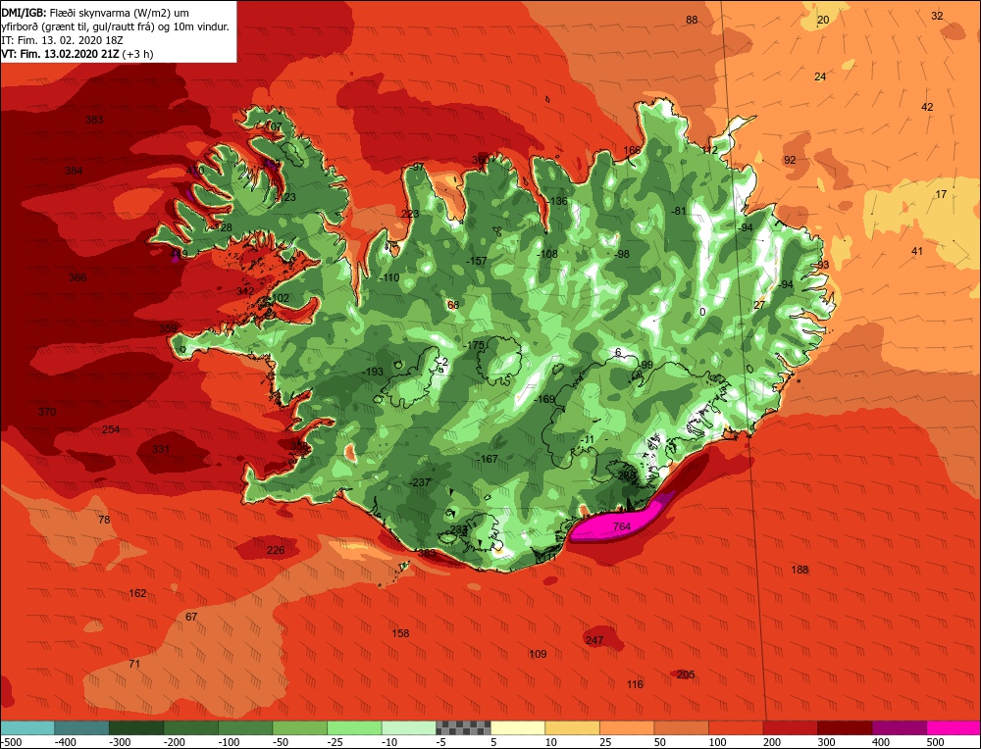Click the '-500' legend label
This screenshot has height=749, width=981.
[12, 742]
